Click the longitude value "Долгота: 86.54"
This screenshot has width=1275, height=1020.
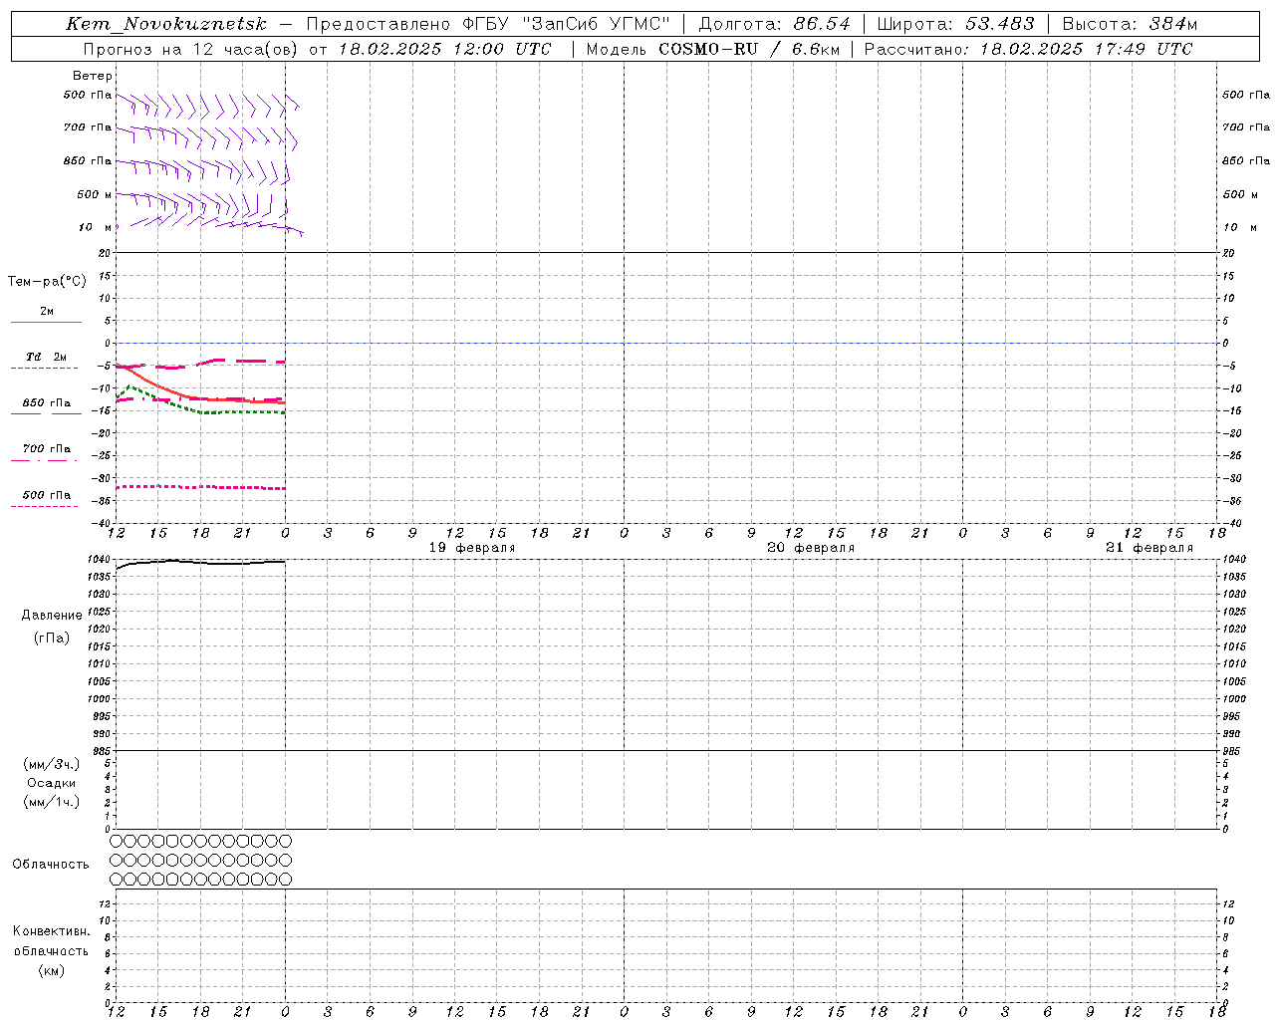coord(774,24)
